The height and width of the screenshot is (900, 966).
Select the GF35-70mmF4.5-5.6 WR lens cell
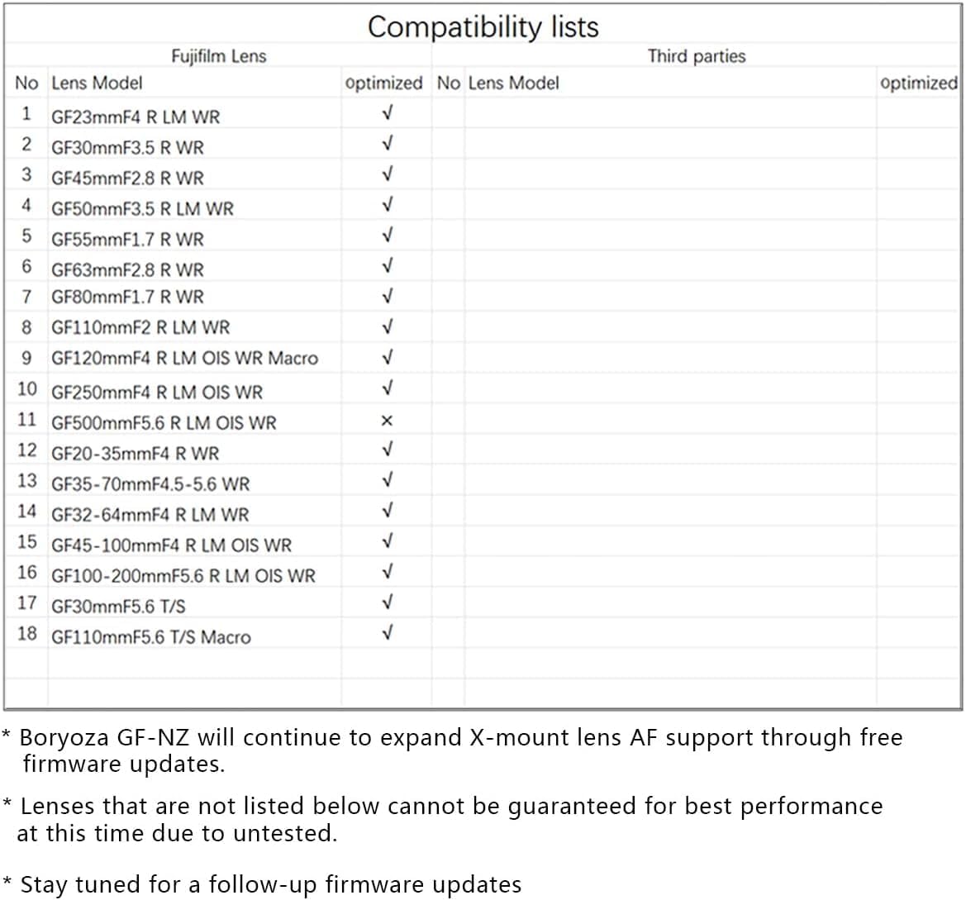pos(150,483)
